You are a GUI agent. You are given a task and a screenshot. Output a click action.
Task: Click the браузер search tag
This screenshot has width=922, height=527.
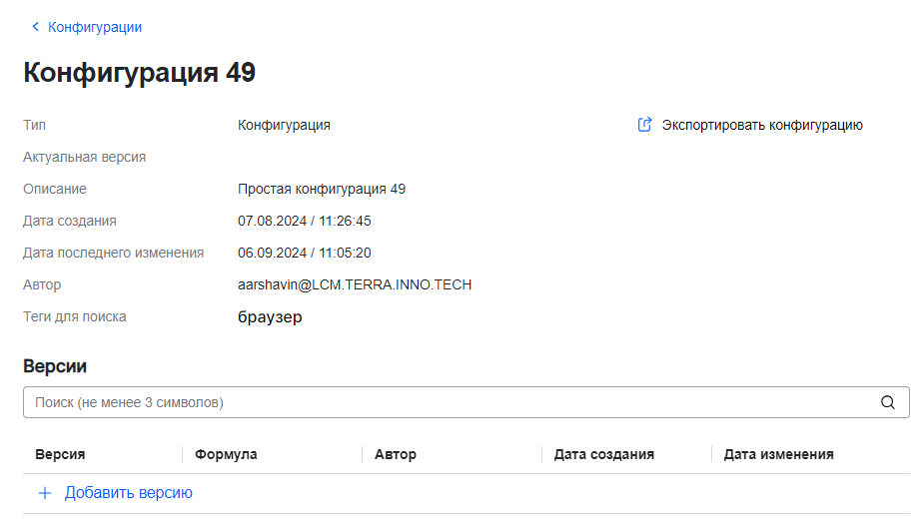[x=270, y=317]
